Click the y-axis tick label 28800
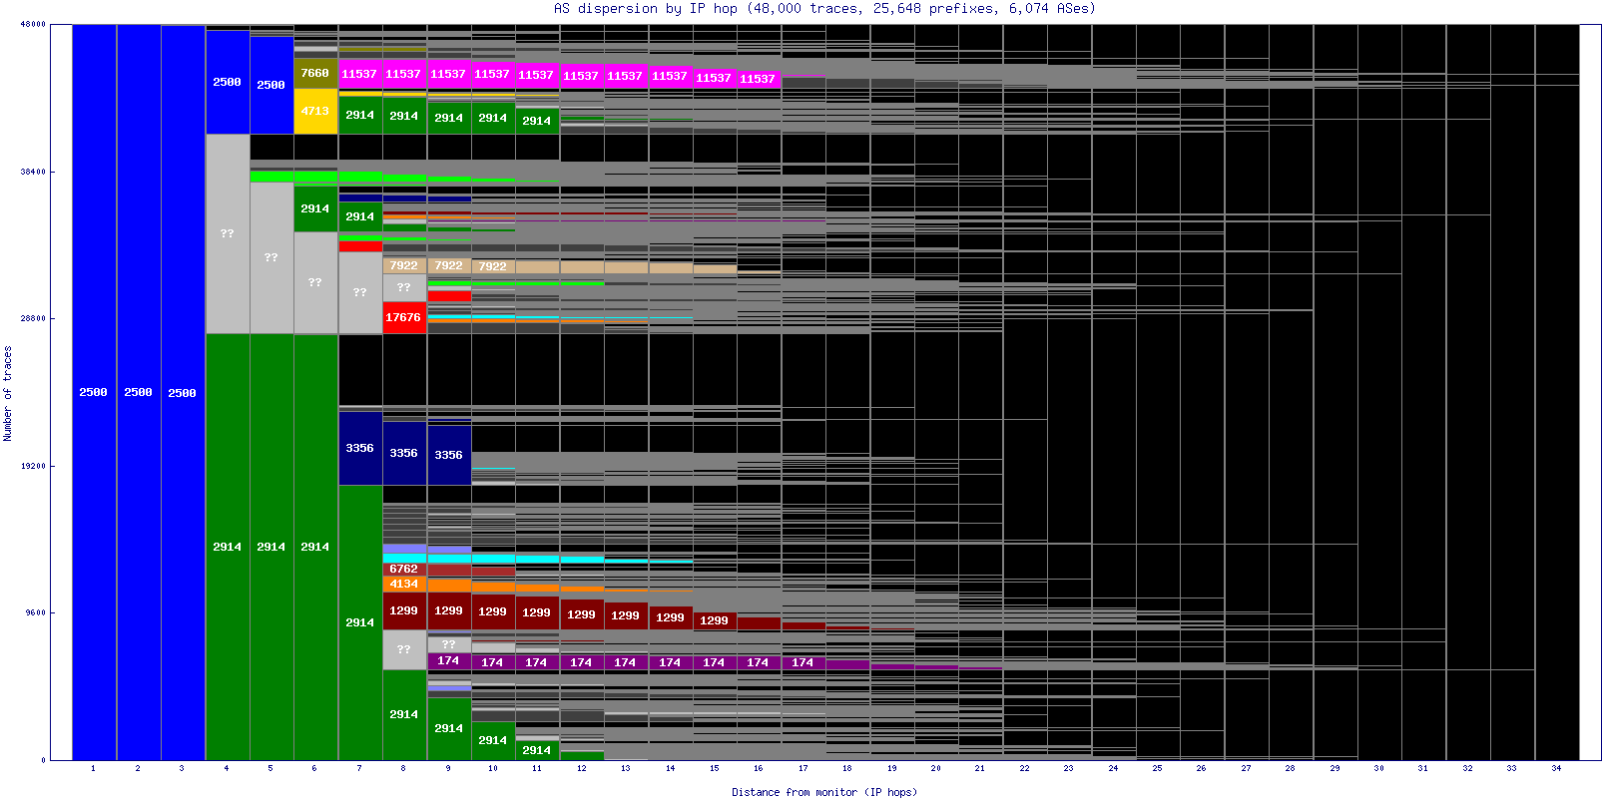1602x798 pixels. click(x=33, y=318)
